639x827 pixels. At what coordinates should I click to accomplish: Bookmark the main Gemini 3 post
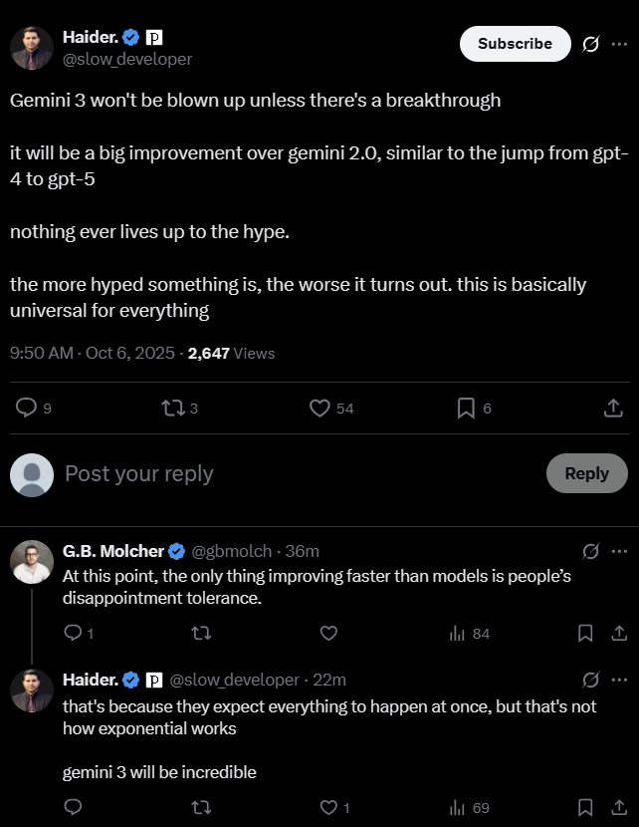pos(465,408)
